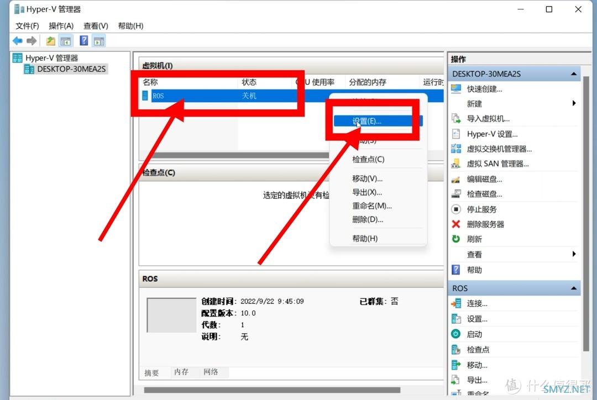
Task: Click the green 启动 power icon
Action: point(455,334)
